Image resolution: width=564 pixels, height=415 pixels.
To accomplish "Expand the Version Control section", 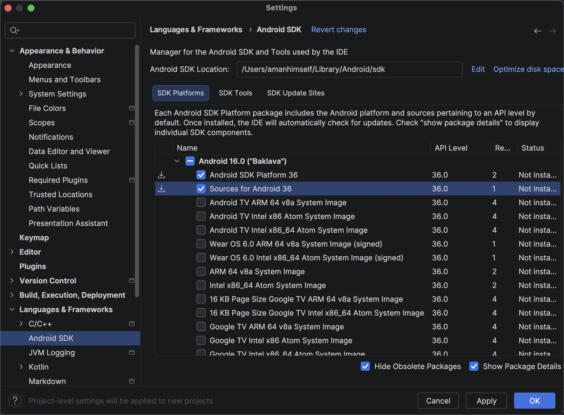I will (12, 280).
